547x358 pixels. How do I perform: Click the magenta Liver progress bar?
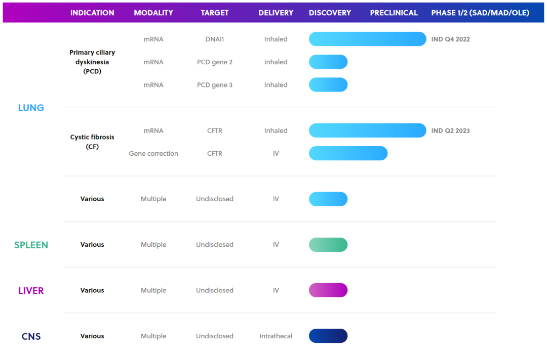click(x=328, y=290)
